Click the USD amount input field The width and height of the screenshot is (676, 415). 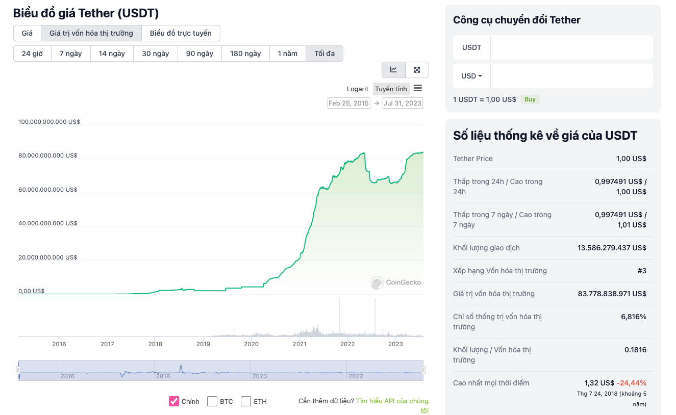pyautogui.click(x=571, y=76)
